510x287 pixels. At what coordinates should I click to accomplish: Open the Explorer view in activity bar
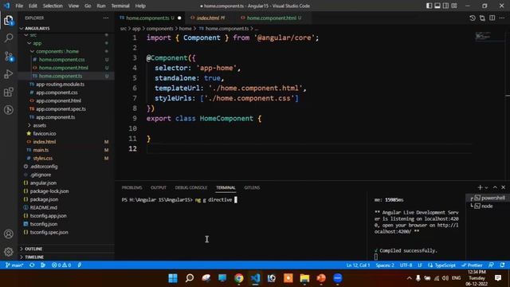pyautogui.click(x=9, y=21)
